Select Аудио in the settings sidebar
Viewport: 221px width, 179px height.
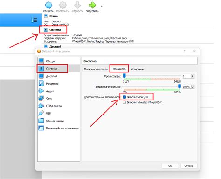[x=59, y=91]
